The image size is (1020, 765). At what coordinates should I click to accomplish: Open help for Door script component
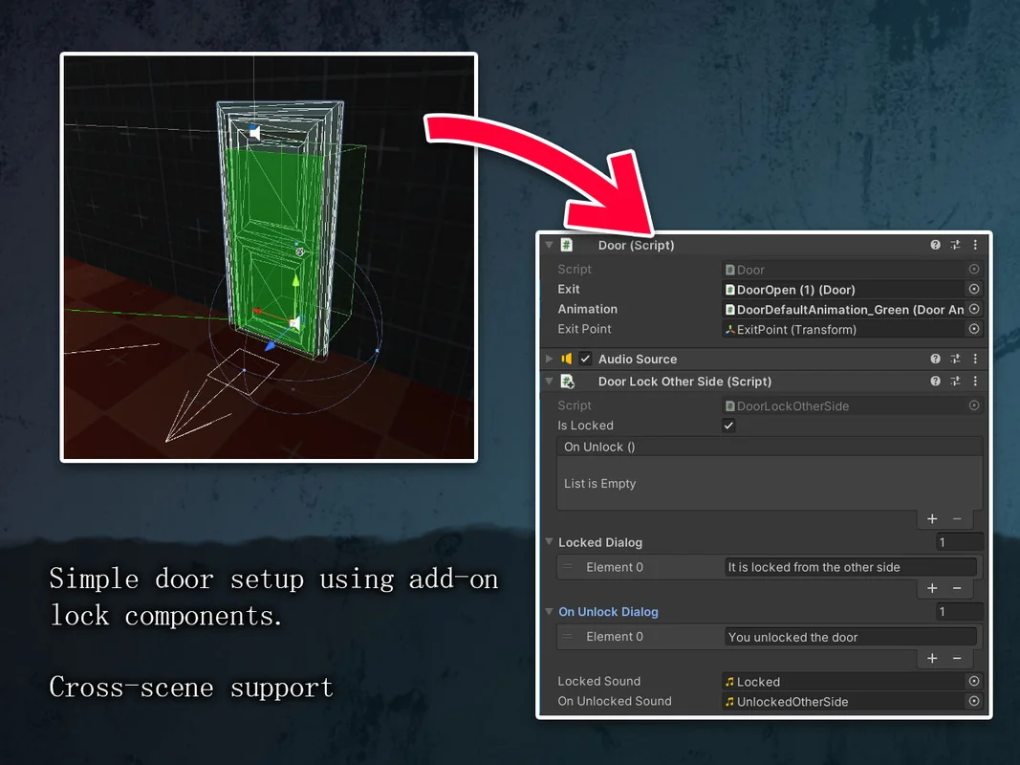click(x=935, y=246)
